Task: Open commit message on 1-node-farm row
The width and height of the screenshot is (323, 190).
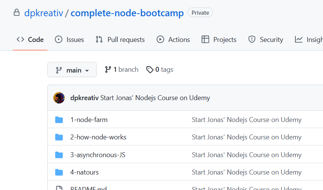Action: coord(247,120)
